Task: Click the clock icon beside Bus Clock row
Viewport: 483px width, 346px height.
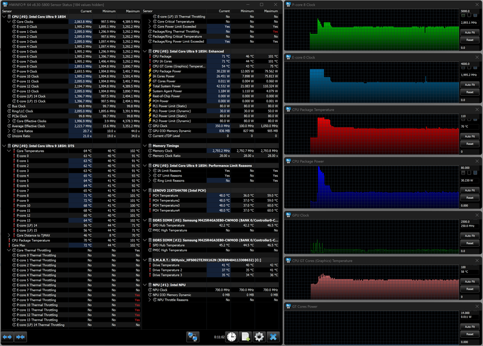Action: [x=9, y=106]
